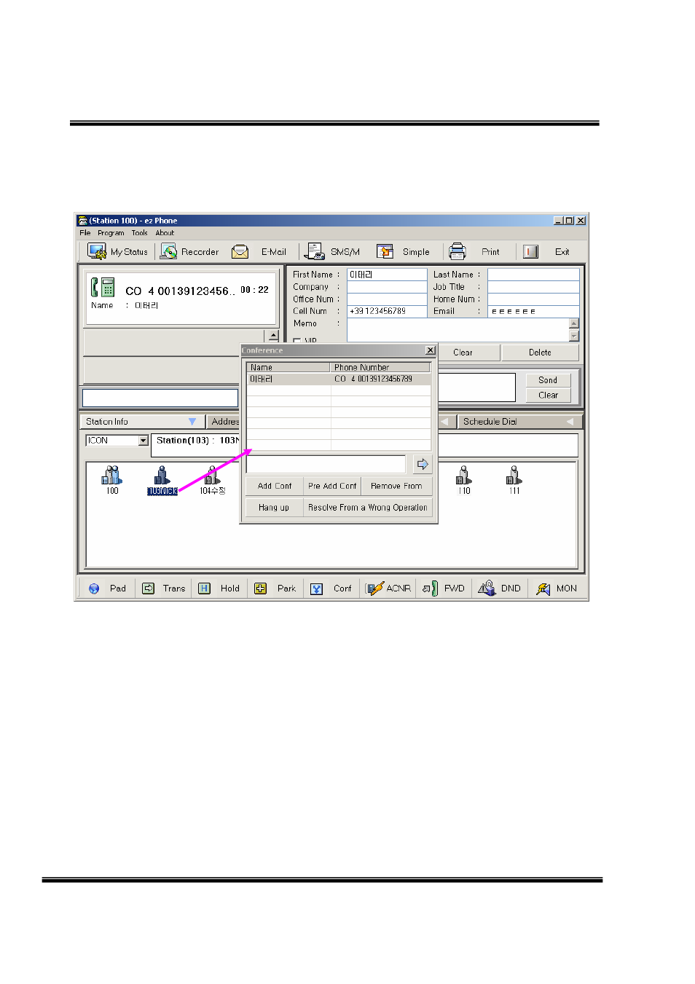
Task: Click the arrow button in Conference dialog
Action: coord(422,464)
